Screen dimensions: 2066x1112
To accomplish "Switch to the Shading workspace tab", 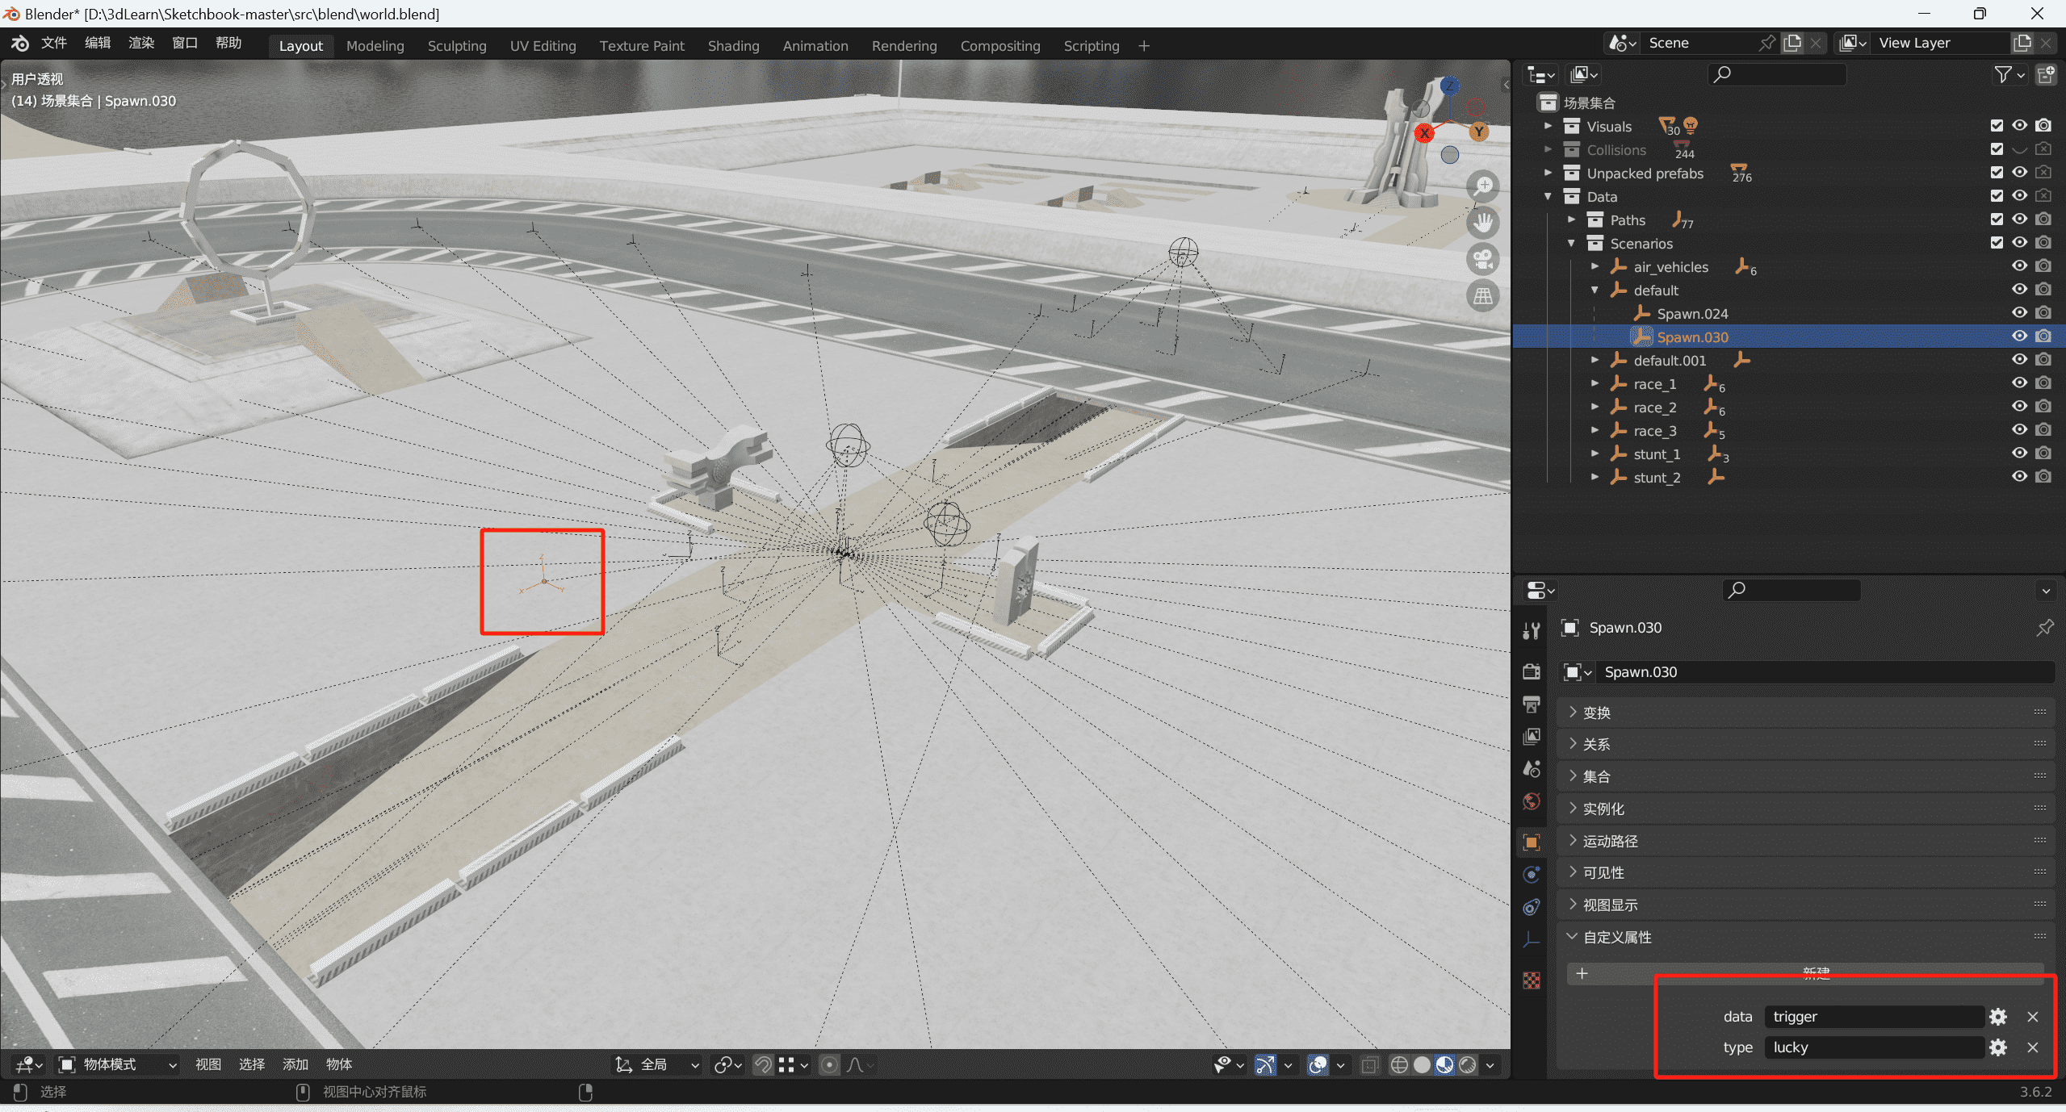I will tap(733, 46).
